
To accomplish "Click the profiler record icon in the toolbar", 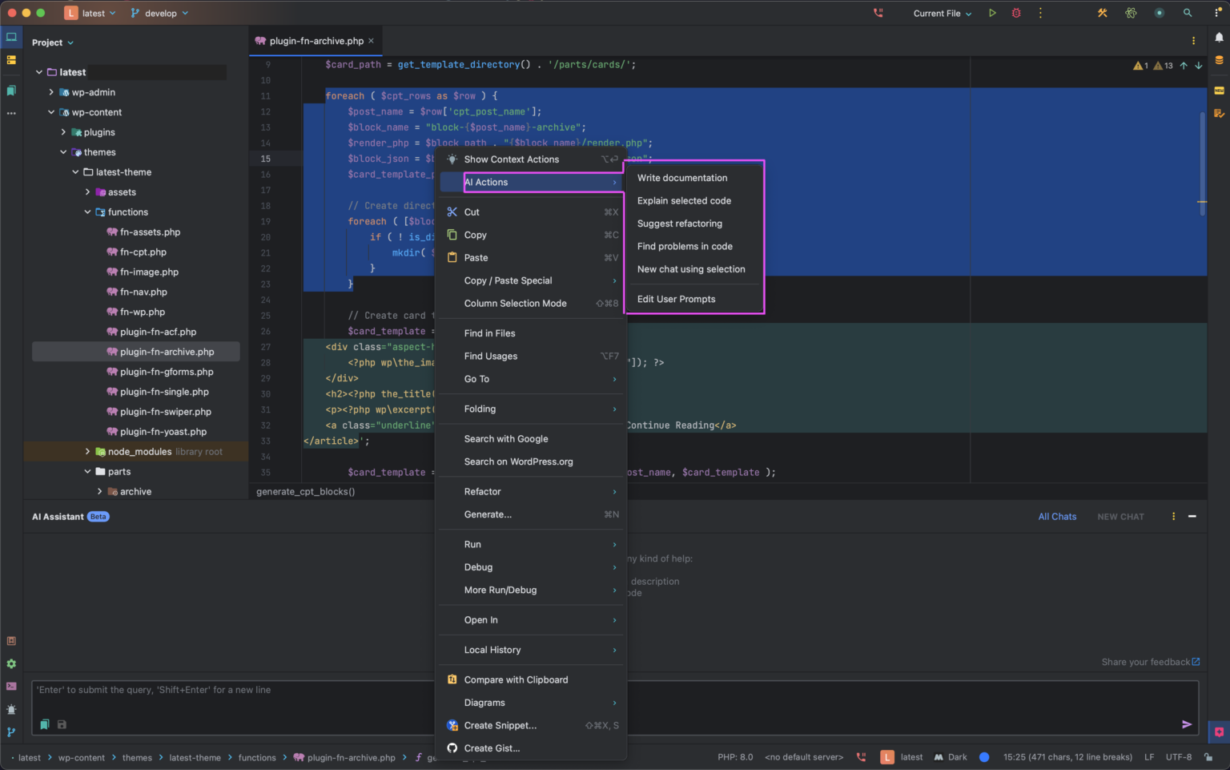I will (x=1159, y=13).
